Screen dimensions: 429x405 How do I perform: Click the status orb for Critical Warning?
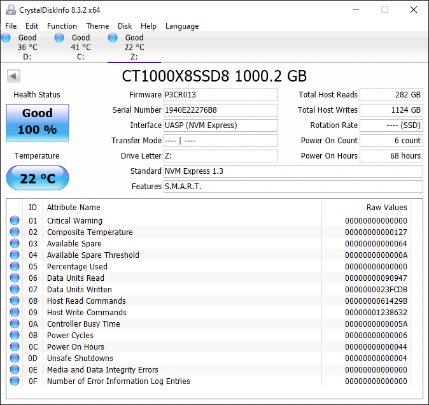coord(15,221)
